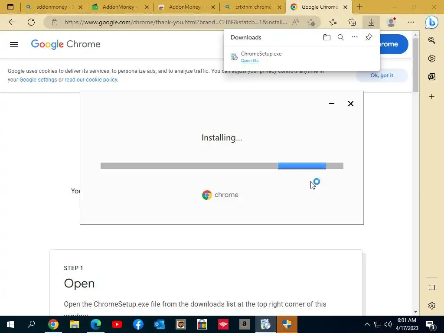Toggle hide sidebar icon
The width and height of the screenshot is (444, 333).
[431, 287]
